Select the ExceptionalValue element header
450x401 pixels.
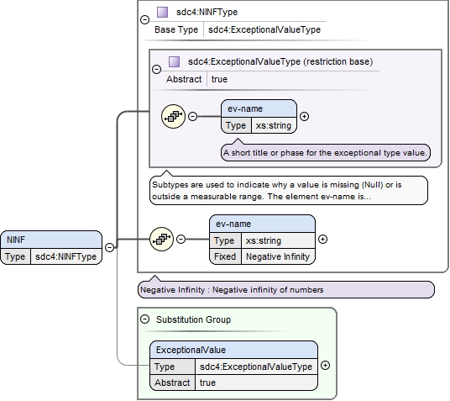pos(233,350)
